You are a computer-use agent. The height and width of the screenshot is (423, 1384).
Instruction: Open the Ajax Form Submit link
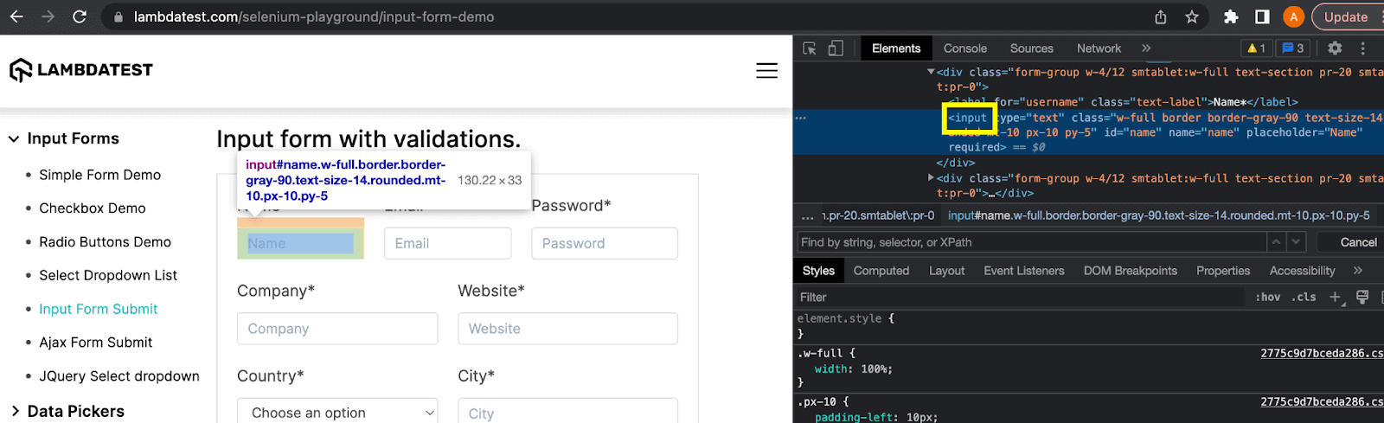pos(95,343)
